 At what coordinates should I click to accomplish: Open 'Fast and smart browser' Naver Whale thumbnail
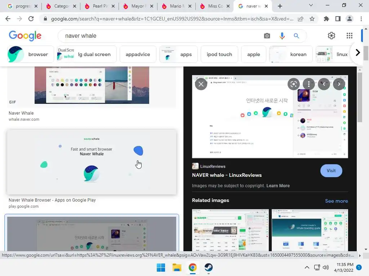tap(92, 162)
